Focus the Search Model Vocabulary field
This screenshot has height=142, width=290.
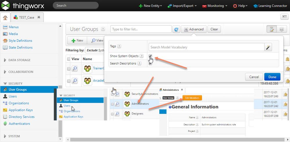[x=206, y=47]
